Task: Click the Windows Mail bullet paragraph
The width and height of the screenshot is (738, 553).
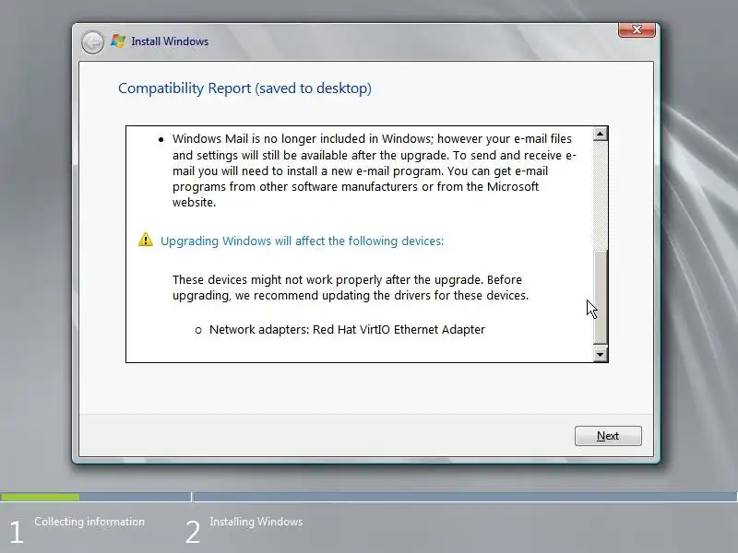Action: tap(374, 171)
